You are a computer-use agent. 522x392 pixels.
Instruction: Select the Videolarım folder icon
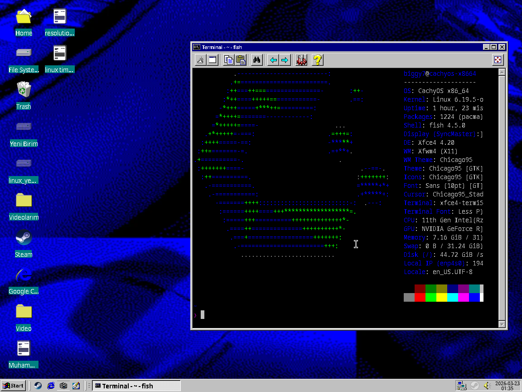pyautogui.click(x=24, y=207)
